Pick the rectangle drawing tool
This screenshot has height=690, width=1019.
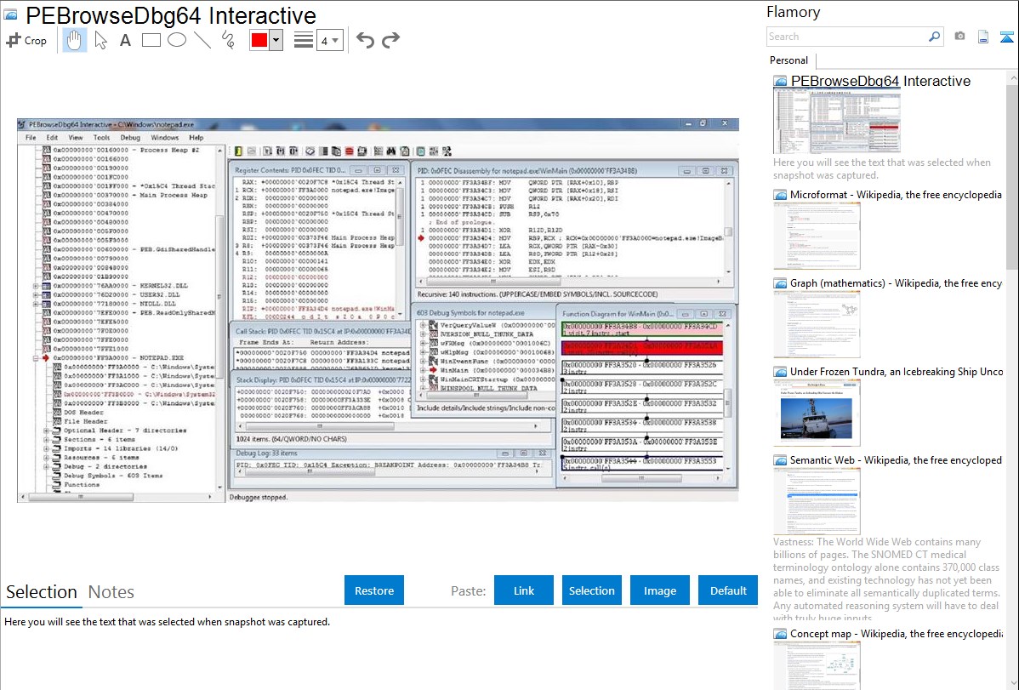151,40
